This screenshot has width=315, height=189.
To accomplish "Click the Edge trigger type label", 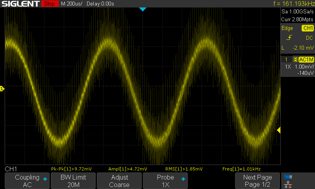I will click(287, 28).
